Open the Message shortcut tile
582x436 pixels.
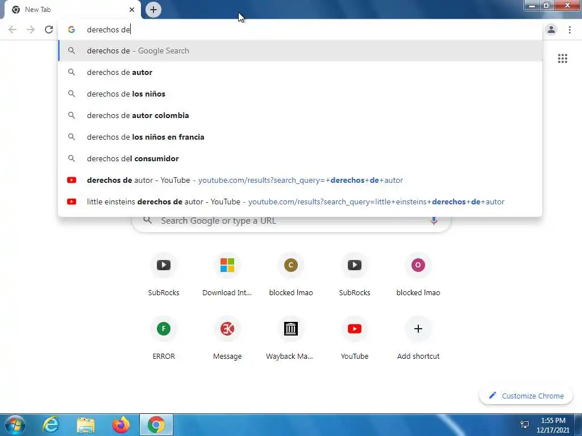[x=227, y=338]
